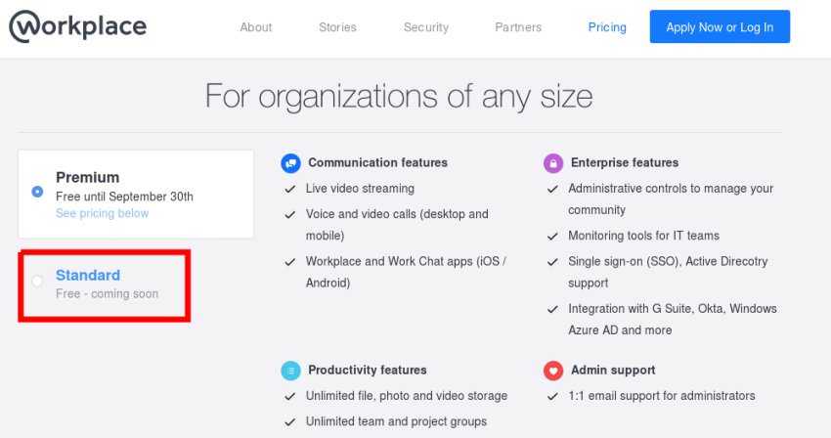
Task: Click the Premium plan card
Action: coord(136,195)
